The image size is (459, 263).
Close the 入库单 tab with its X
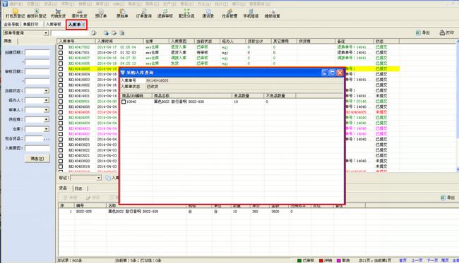83,25
